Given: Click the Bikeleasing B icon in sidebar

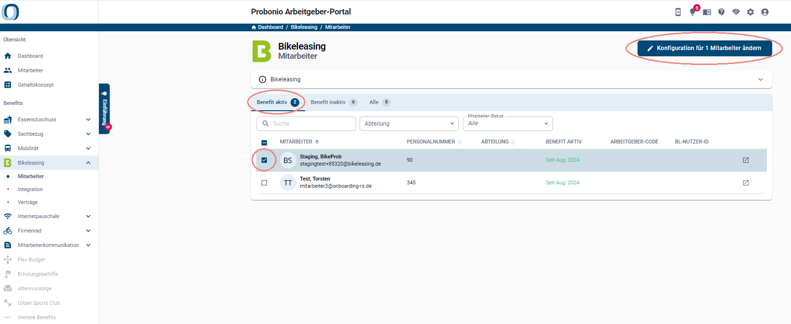Looking at the screenshot, I should 8,163.
